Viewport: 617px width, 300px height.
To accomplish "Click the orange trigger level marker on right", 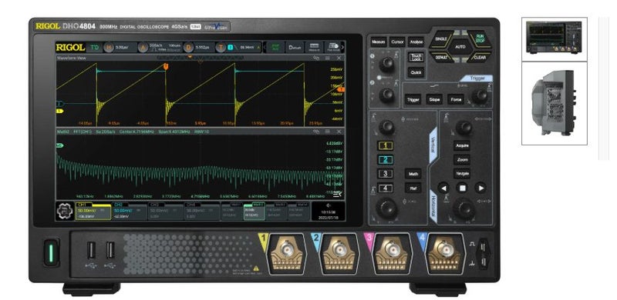I will pos(341,89).
